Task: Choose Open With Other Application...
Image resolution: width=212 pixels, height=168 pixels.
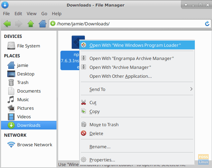Action: tap(137, 76)
